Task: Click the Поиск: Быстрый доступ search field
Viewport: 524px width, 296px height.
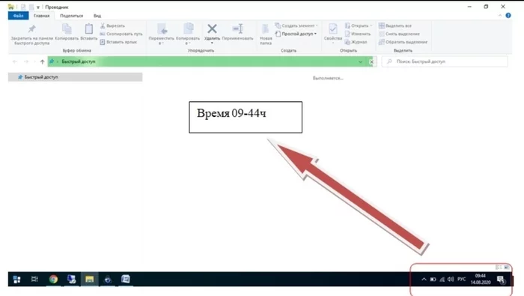Action: pyautogui.click(x=445, y=61)
